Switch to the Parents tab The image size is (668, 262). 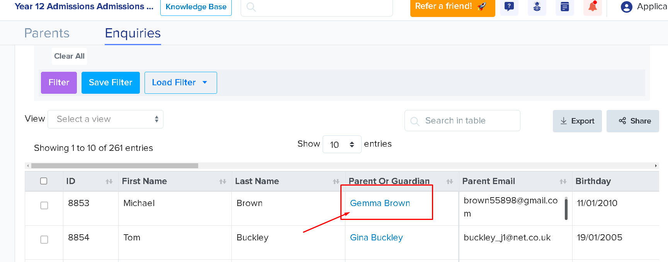point(47,33)
